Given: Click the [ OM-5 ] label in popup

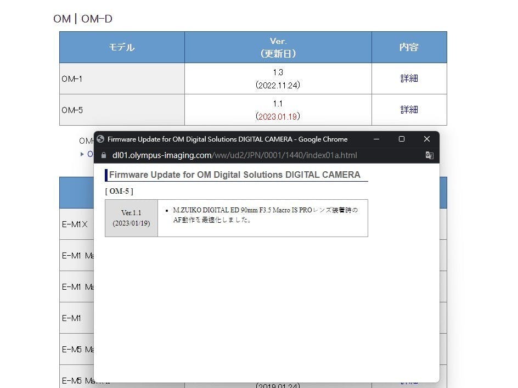Looking at the screenshot, I should [119, 191].
